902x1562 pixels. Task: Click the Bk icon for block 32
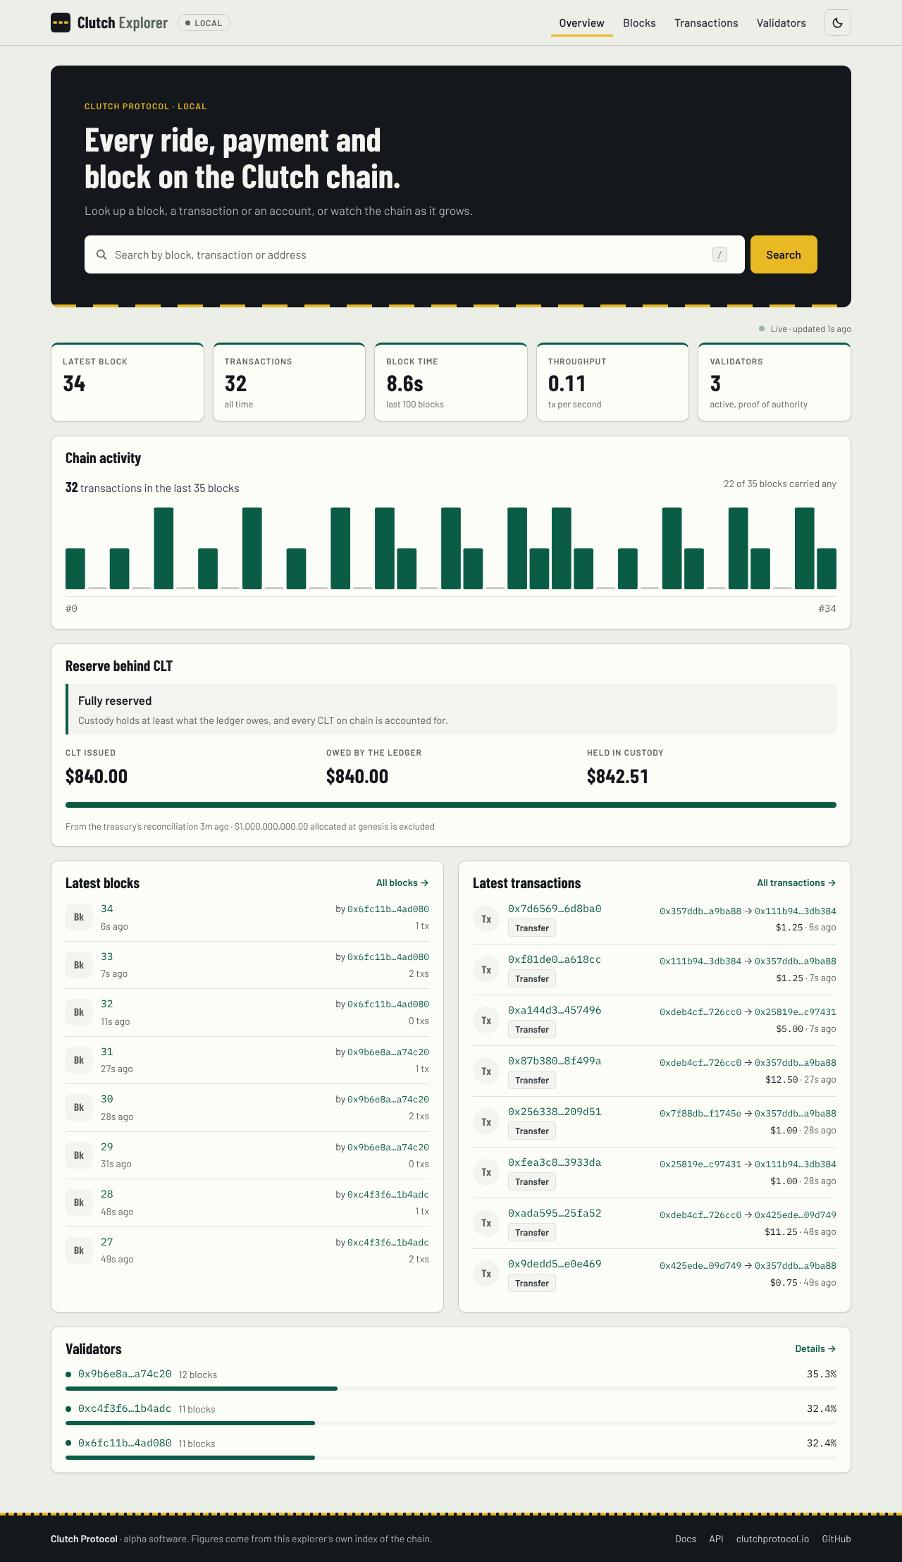79,1012
